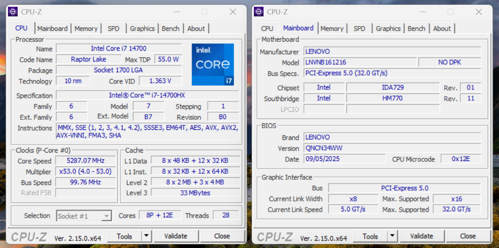
Task: Click the Multiplier value x53.0
Action: tap(85, 171)
